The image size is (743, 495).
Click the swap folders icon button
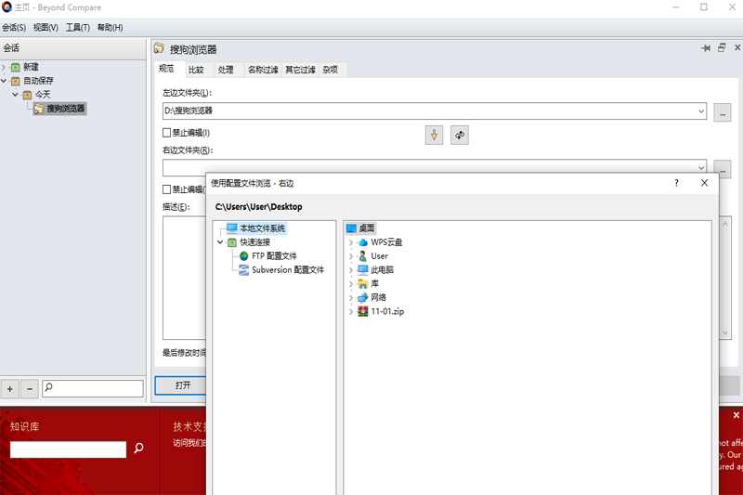[x=459, y=136]
